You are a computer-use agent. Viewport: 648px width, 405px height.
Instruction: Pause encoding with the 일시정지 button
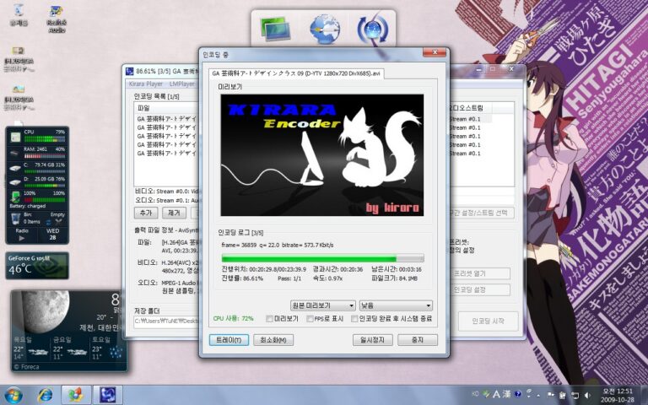click(372, 340)
